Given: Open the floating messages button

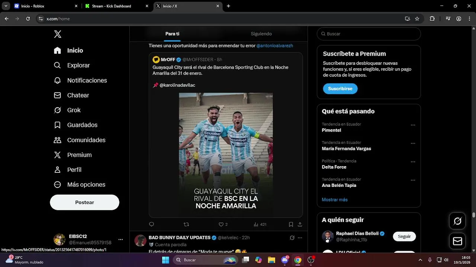Looking at the screenshot, I should [x=458, y=241].
